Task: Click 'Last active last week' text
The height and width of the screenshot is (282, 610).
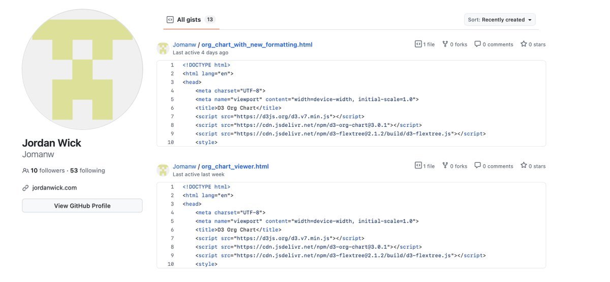Action: tap(198, 174)
